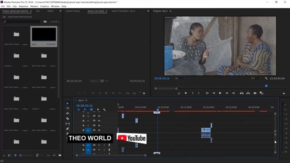The width and height of the screenshot is (290, 163).
Task: Select the Ripple Edit tool
Action: pos(68,113)
